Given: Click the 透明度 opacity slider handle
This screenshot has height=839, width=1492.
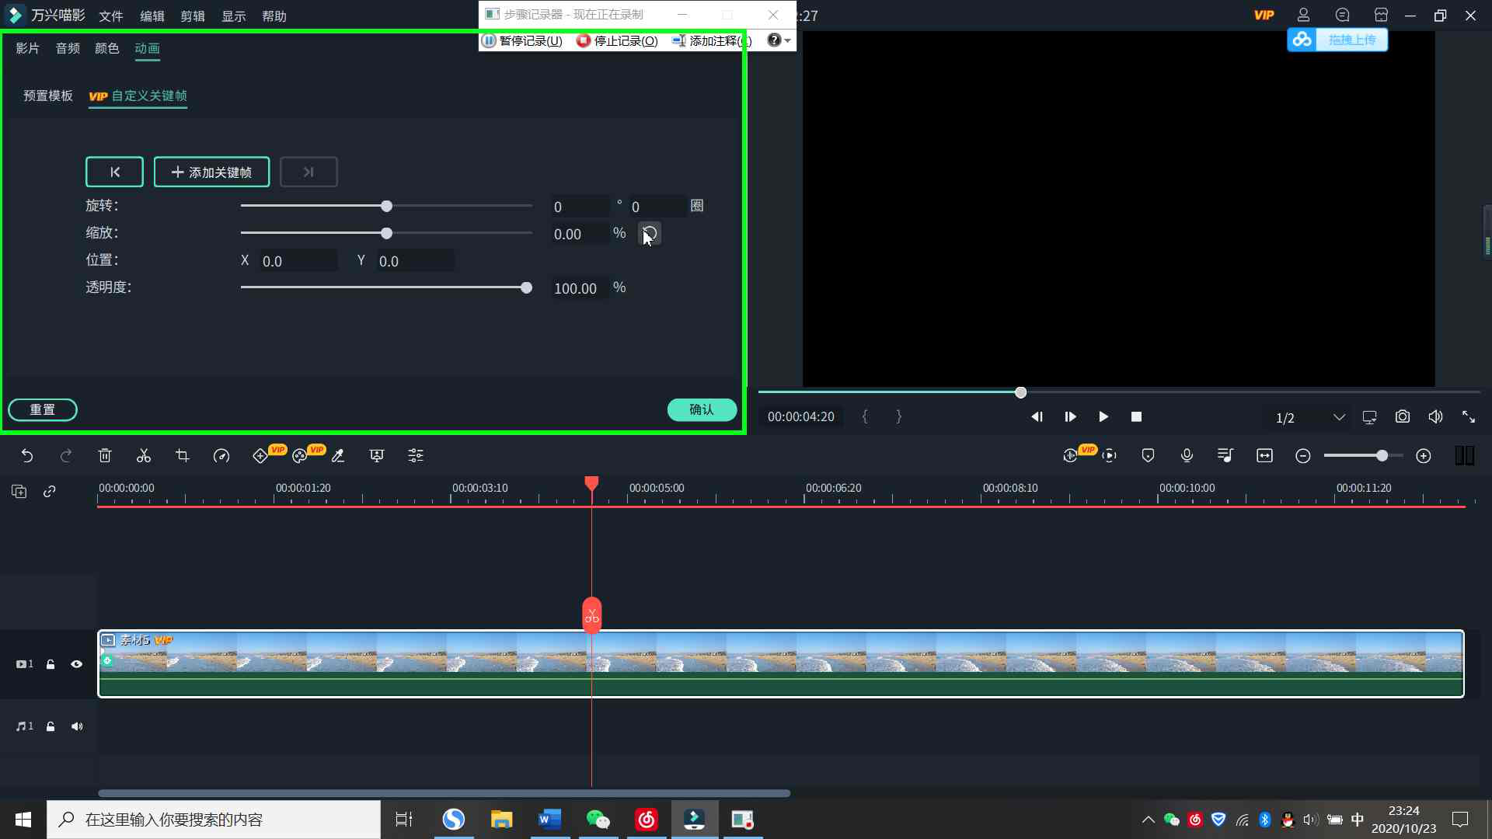Looking at the screenshot, I should [527, 287].
